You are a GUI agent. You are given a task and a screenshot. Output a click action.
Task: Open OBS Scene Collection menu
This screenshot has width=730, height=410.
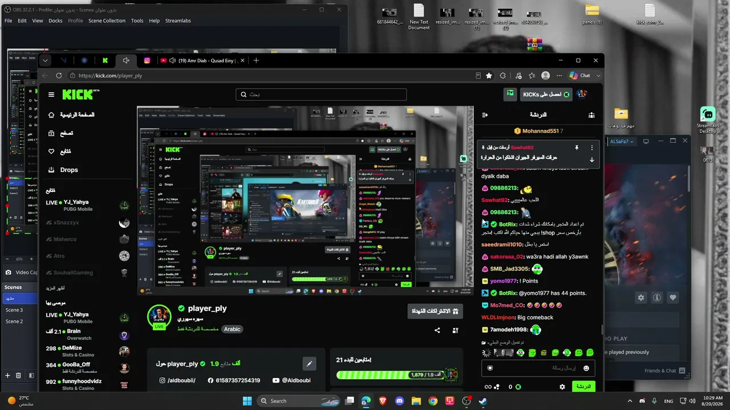pos(107,20)
